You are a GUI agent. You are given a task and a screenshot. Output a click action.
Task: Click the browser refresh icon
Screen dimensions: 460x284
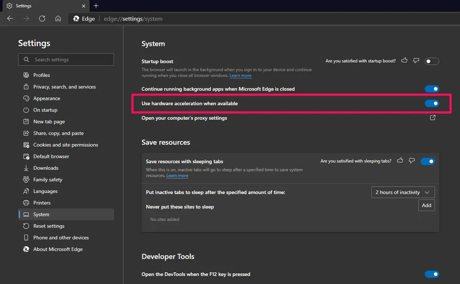pyautogui.click(x=42, y=19)
